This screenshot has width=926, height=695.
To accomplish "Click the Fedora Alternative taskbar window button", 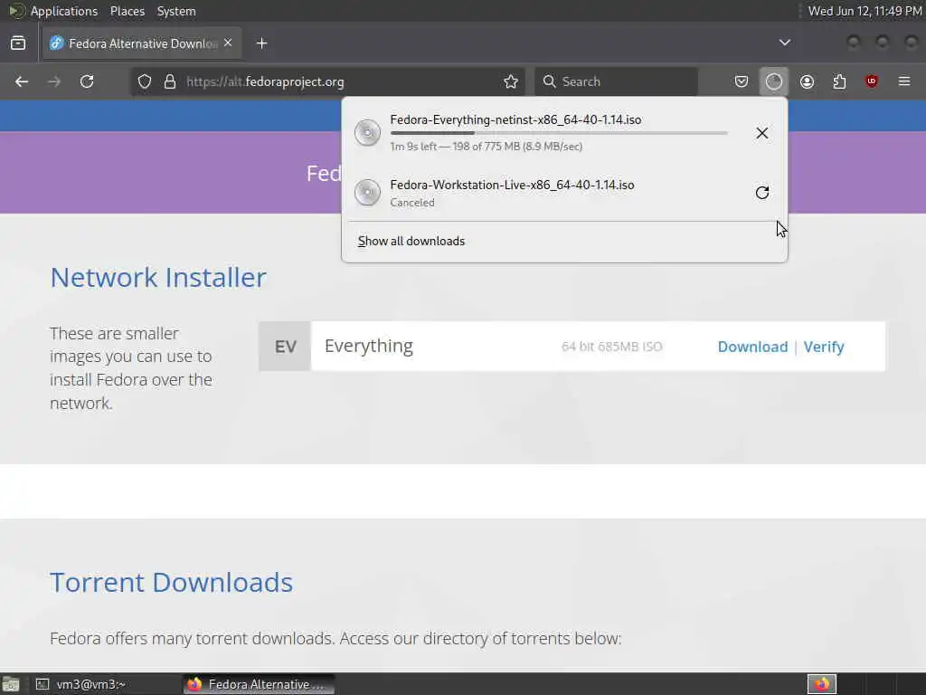I will pyautogui.click(x=258, y=684).
